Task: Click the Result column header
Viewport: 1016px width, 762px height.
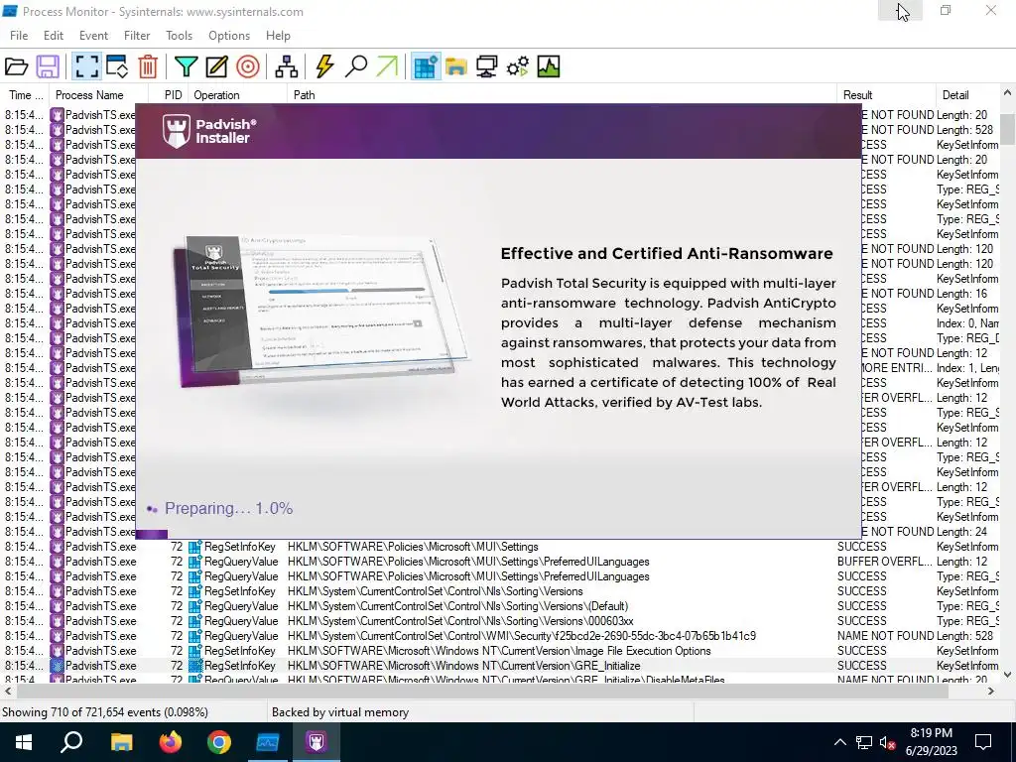Action: [886, 95]
